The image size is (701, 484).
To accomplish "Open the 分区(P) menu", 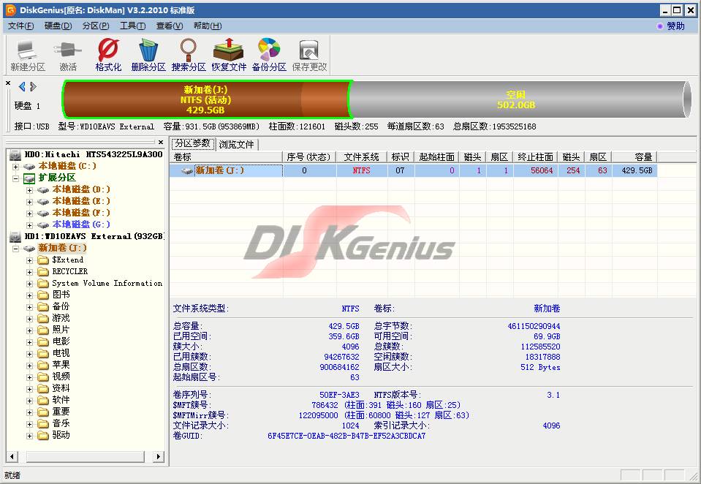I will point(96,26).
